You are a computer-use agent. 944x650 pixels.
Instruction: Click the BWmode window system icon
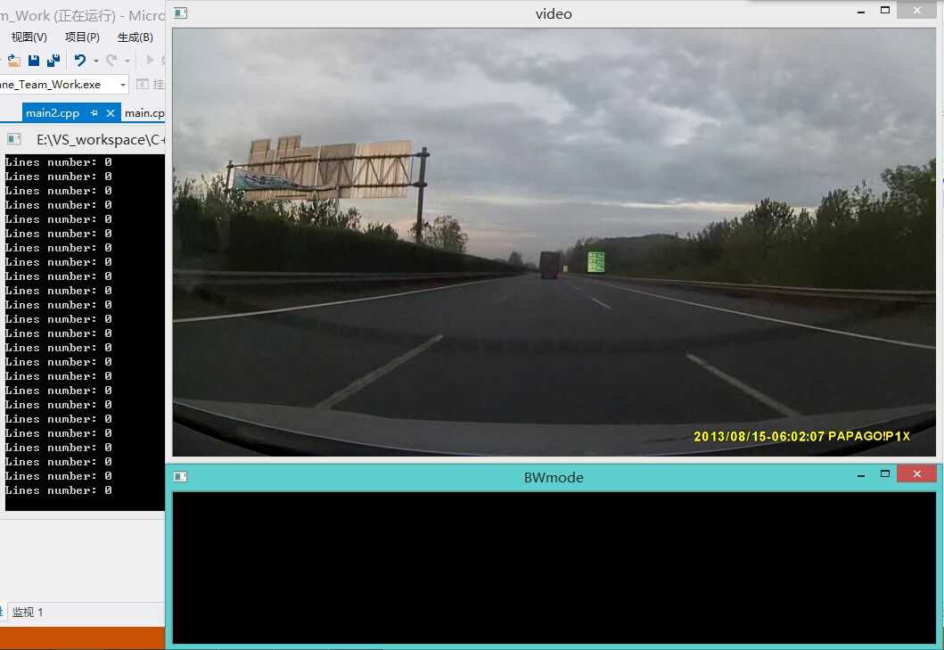[x=181, y=477]
